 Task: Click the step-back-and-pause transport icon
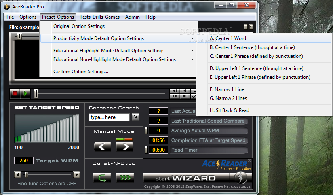[x=175, y=91]
